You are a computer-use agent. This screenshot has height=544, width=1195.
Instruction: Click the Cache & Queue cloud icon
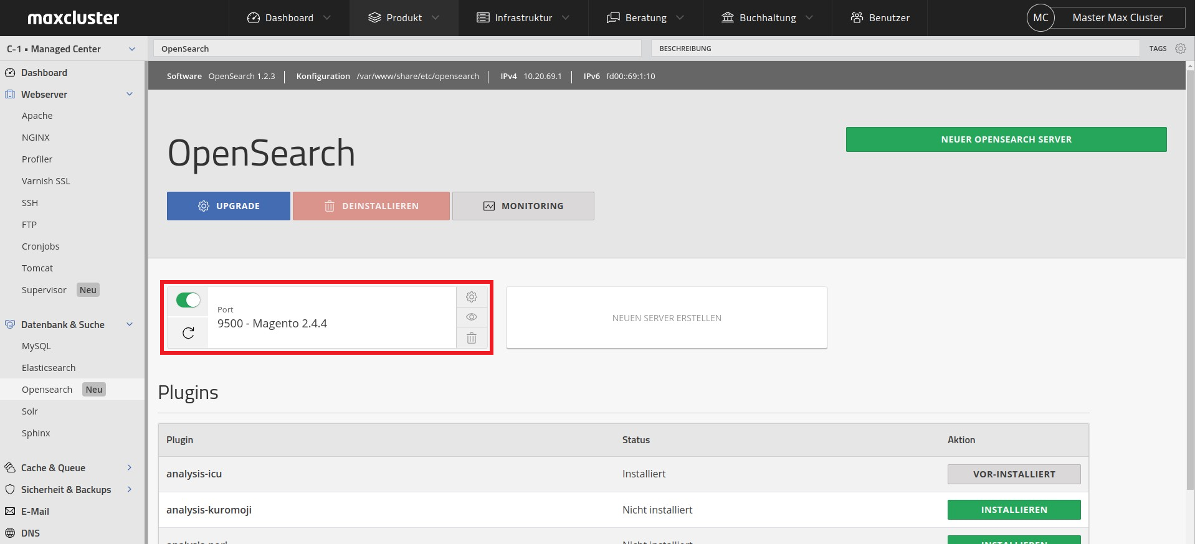(10, 468)
